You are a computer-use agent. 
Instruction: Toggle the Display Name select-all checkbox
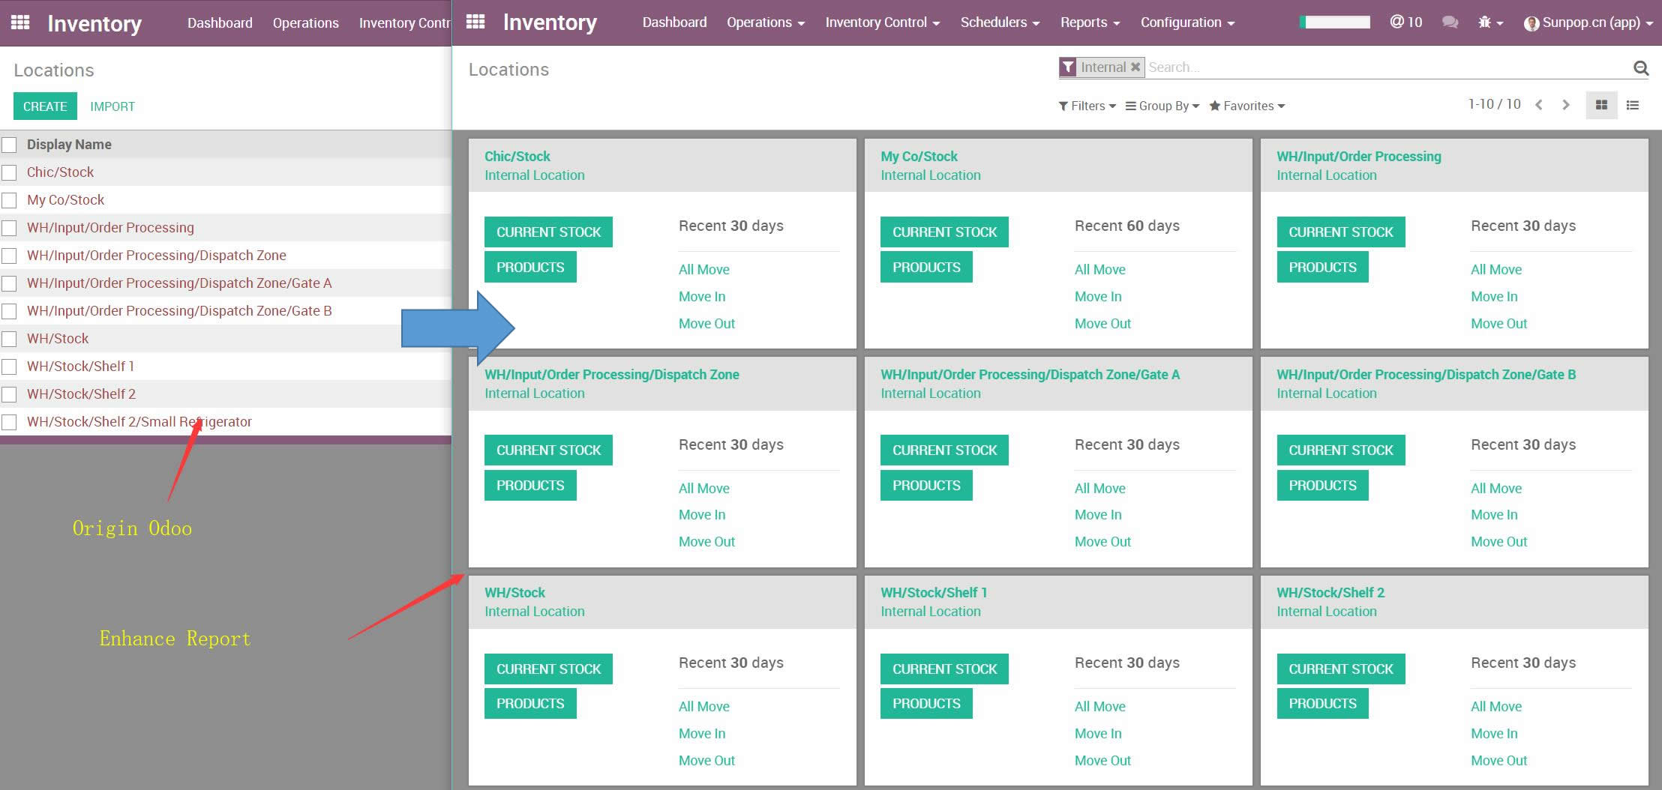click(9, 145)
